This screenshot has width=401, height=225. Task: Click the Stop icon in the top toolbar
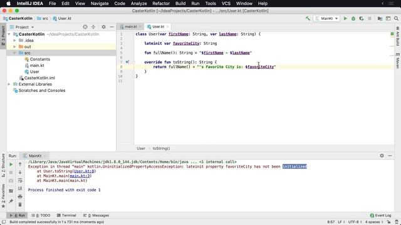click(370, 18)
